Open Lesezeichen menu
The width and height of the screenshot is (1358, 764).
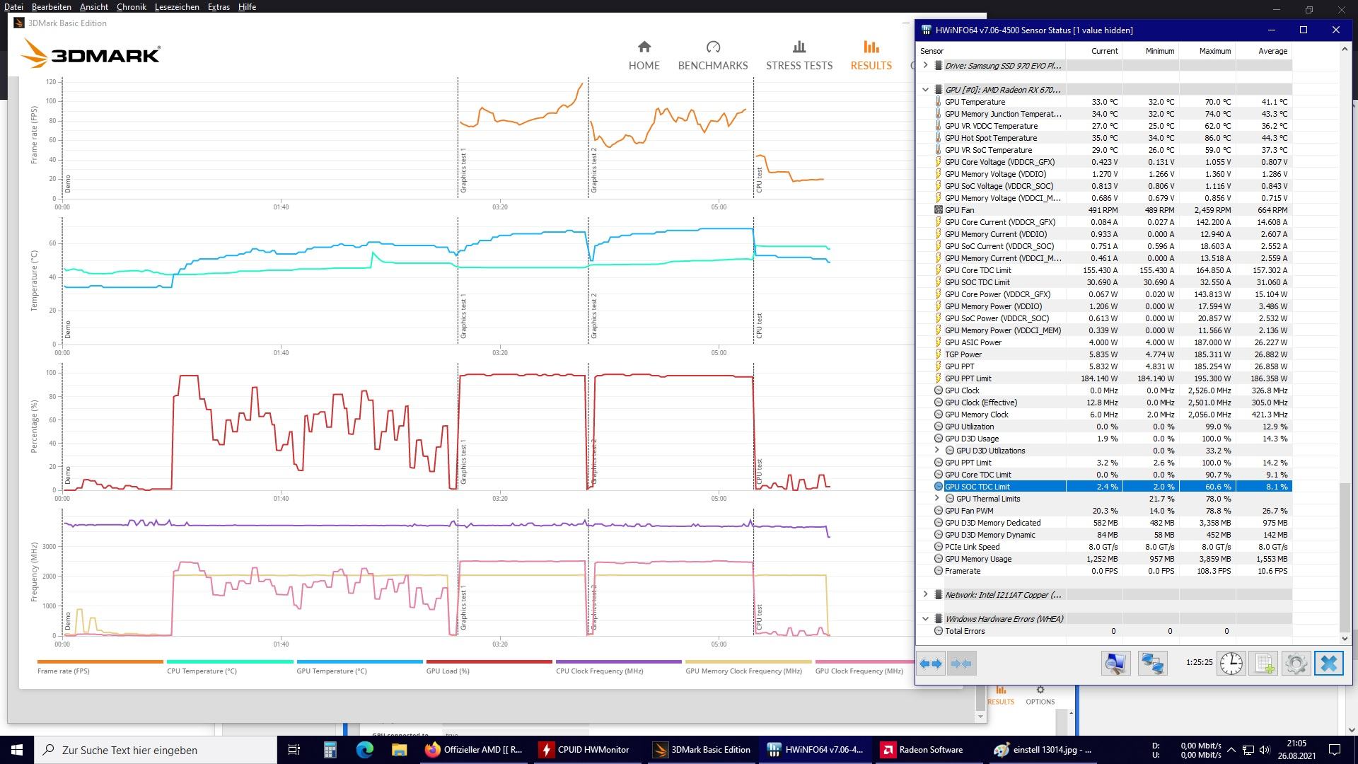tap(177, 6)
